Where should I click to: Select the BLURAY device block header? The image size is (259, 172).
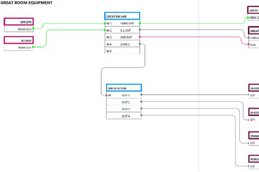click(x=19, y=40)
